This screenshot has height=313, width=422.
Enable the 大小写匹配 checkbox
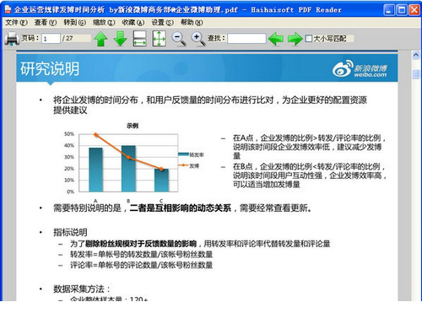pyautogui.click(x=309, y=38)
